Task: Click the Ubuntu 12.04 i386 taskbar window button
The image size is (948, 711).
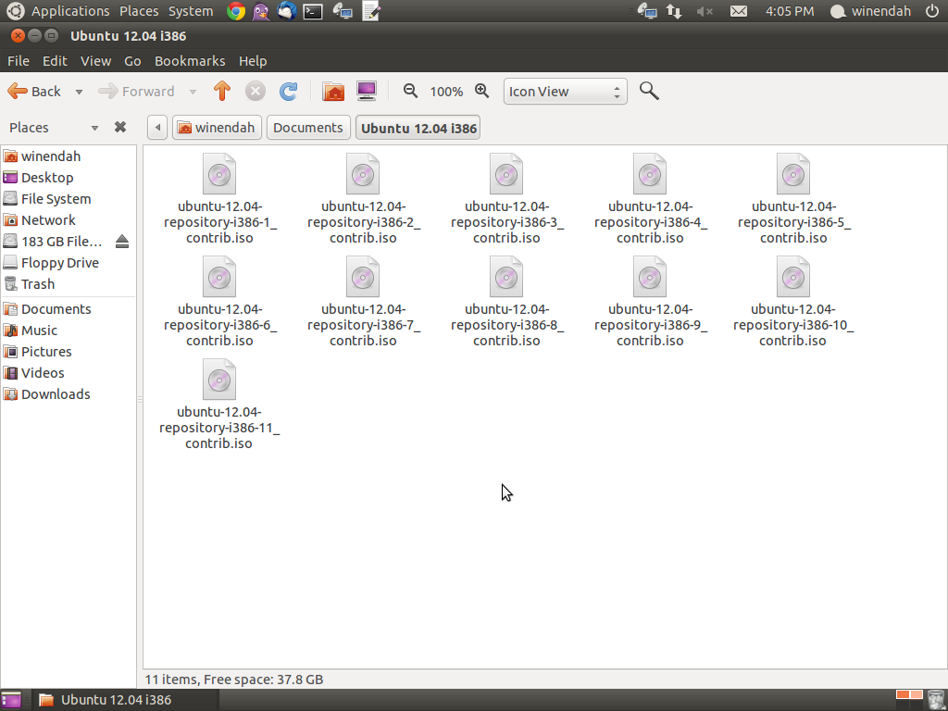Action: pyautogui.click(x=123, y=700)
